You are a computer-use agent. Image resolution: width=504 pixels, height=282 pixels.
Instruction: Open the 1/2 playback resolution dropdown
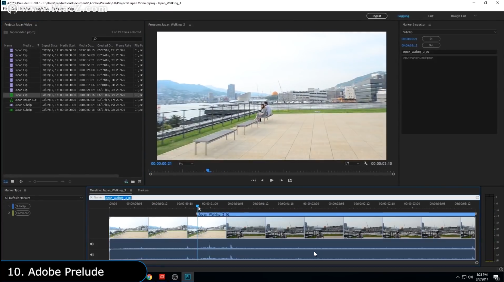point(352,163)
